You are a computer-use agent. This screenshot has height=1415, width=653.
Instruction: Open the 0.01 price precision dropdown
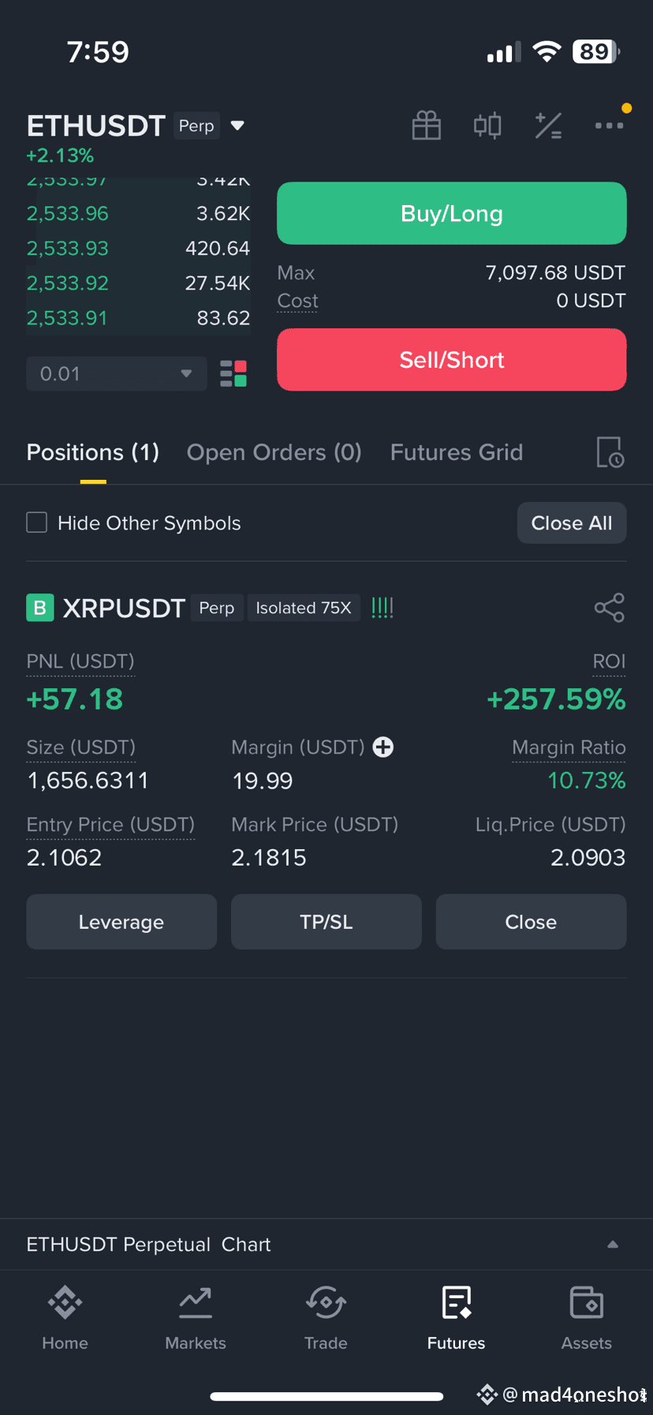(x=117, y=373)
